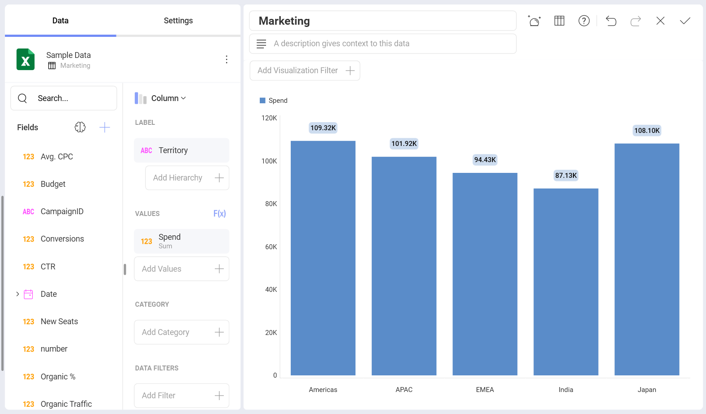This screenshot has height=414, width=706.
Task: Click the search magnifier icon
Action: [x=22, y=98]
